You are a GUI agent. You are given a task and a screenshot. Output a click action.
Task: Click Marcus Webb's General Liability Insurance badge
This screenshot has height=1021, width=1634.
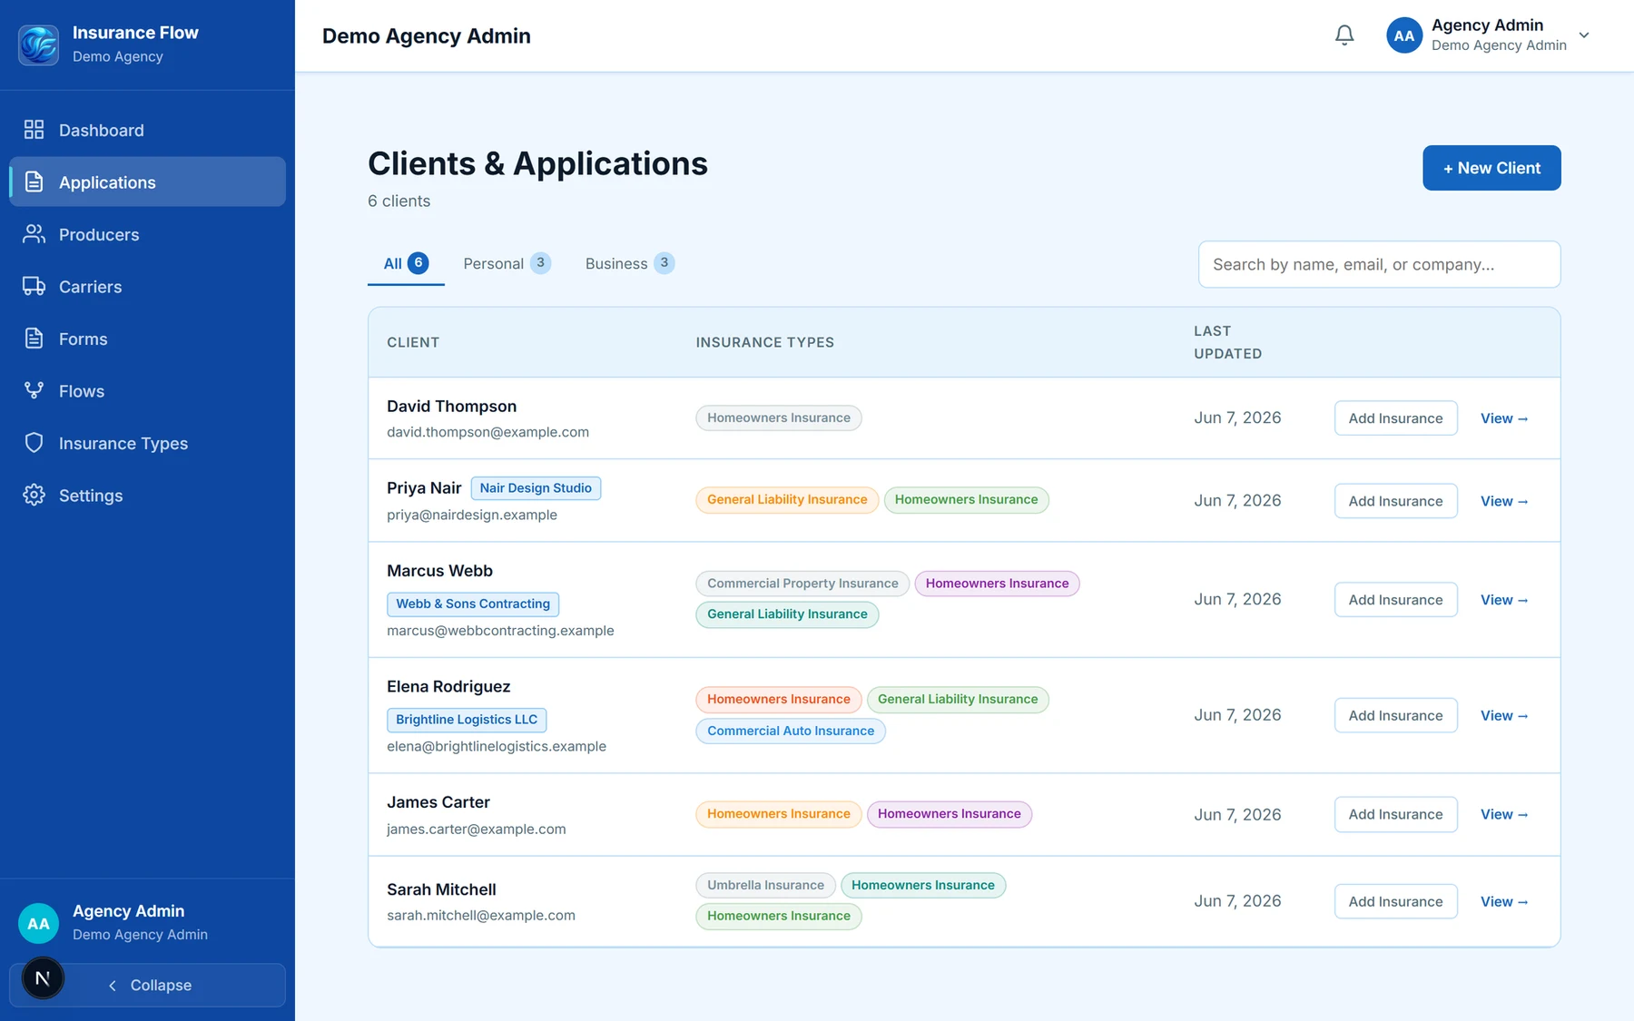787,614
